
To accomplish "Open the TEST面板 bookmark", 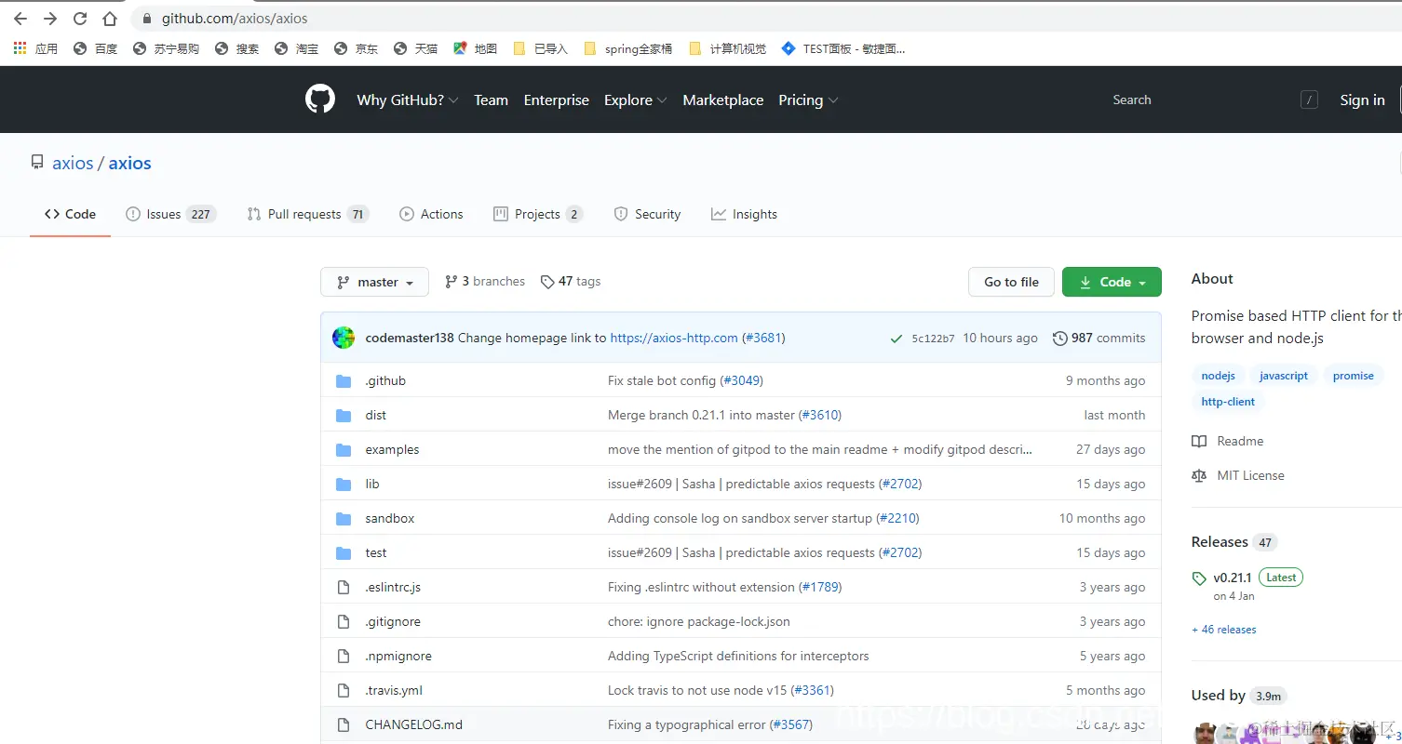I will click(x=843, y=48).
